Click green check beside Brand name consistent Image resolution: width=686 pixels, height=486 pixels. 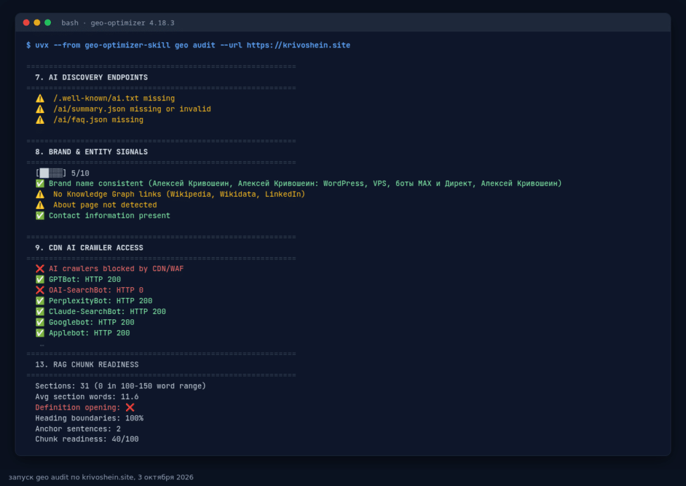[x=40, y=183]
